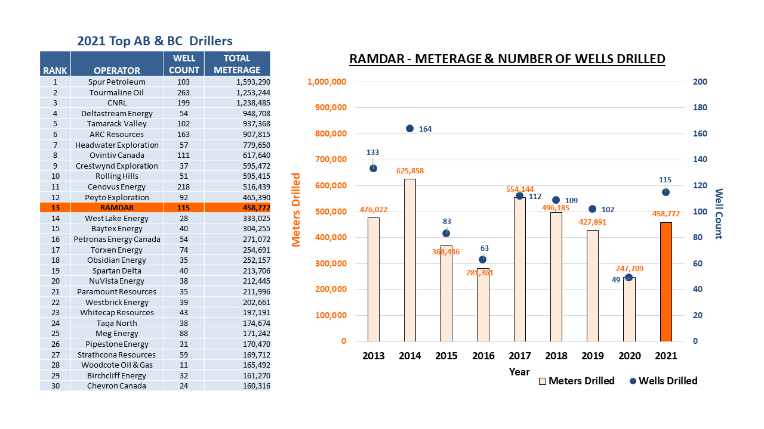Viewport: 764px width, 429px height.
Task: Select Deltastream Energy in the table
Action: point(117,113)
